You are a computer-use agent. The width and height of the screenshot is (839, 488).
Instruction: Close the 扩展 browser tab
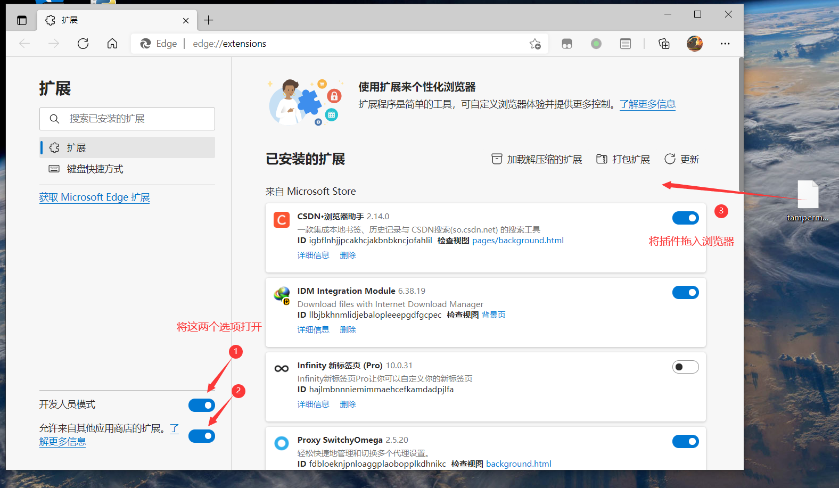pyautogui.click(x=186, y=21)
